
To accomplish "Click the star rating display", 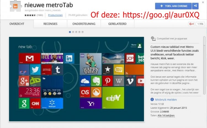I will 30,15.
